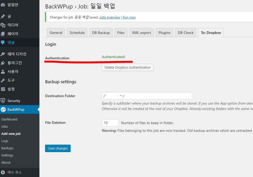Open the Jobs submenu link

pyautogui.click(x=5, y=126)
